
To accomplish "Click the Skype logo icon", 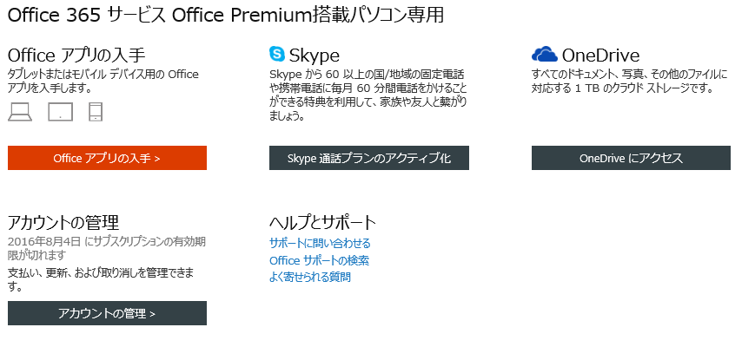I will click(x=277, y=54).
